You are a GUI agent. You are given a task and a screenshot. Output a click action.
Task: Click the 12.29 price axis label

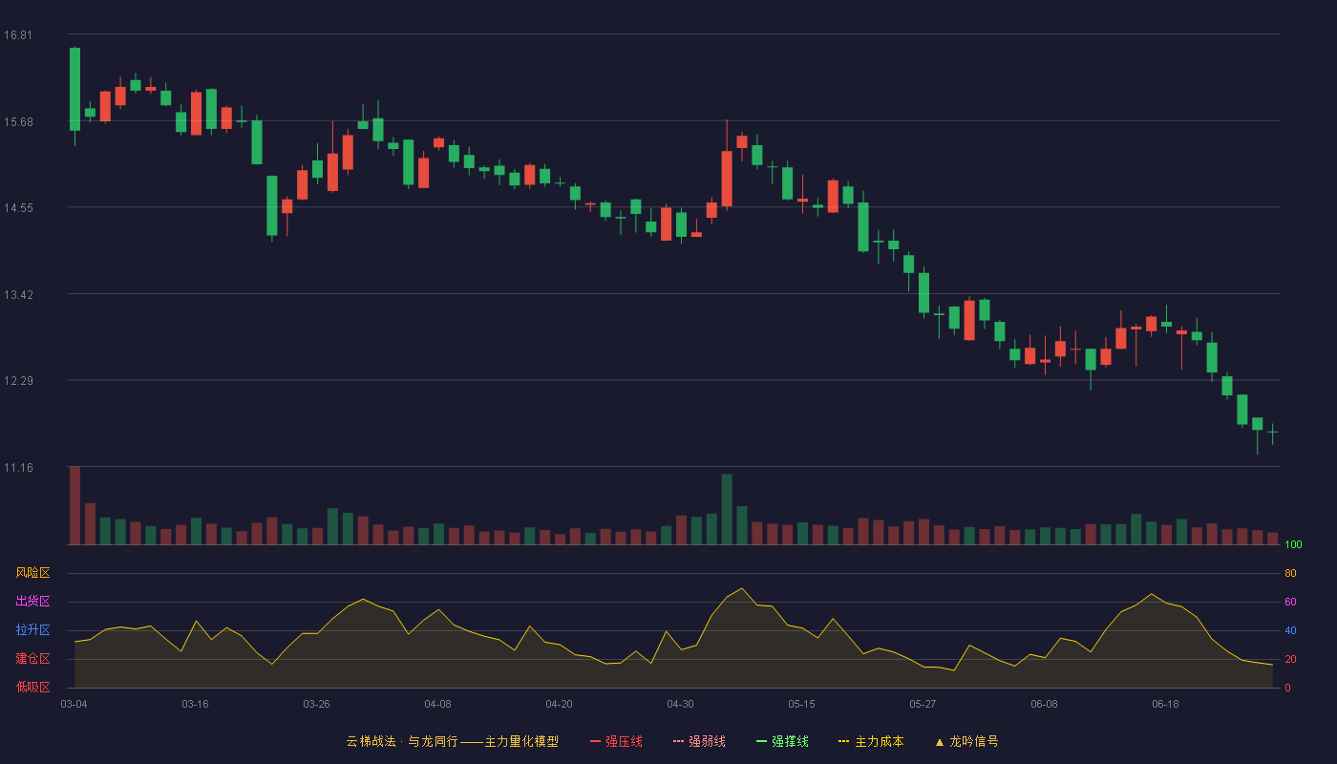(x=17, y=381)
